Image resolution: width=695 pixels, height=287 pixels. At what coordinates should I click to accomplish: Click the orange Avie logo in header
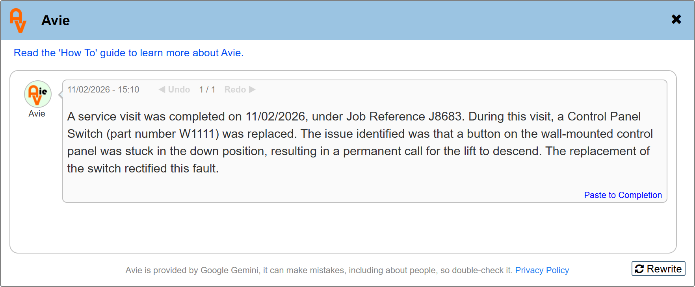pos(18,20)
